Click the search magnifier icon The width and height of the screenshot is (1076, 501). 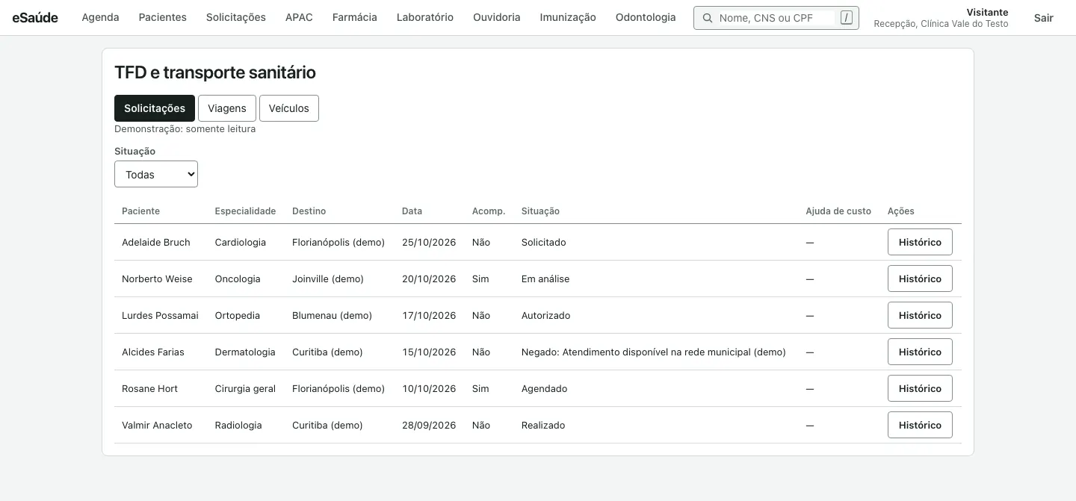coord(707,18)
